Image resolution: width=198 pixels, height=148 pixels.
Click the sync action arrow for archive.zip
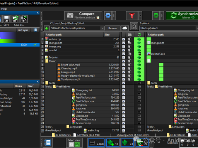[x=139, y=39]
